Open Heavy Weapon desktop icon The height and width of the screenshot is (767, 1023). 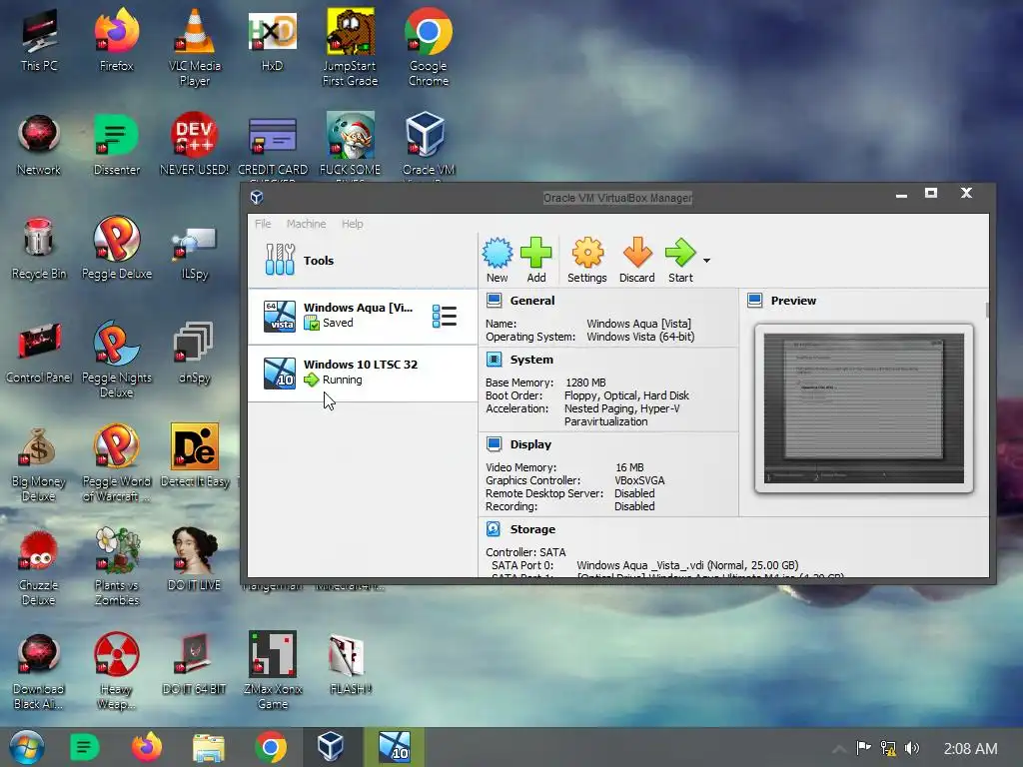click(x=116, y=672)
